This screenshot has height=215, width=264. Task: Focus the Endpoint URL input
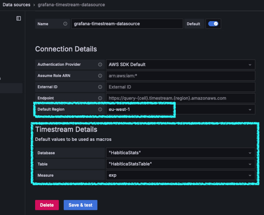pyautogui.click(x=180, y=98)
